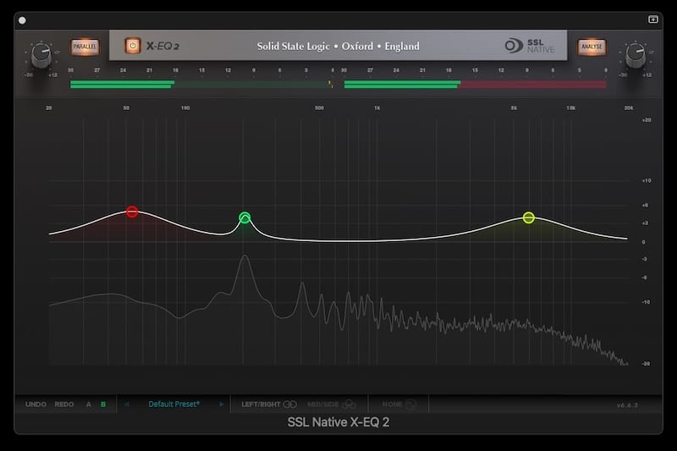Select the green mid-band EQ node
The image size is (677, 451).
(245, 217)
